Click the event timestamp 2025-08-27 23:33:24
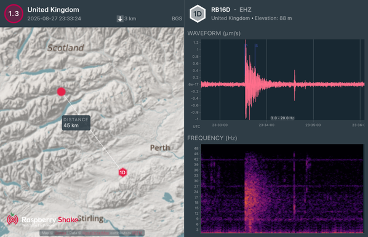The width and height of the screenshot is (368, 237). pyautogui.click(x=54, y=18)
